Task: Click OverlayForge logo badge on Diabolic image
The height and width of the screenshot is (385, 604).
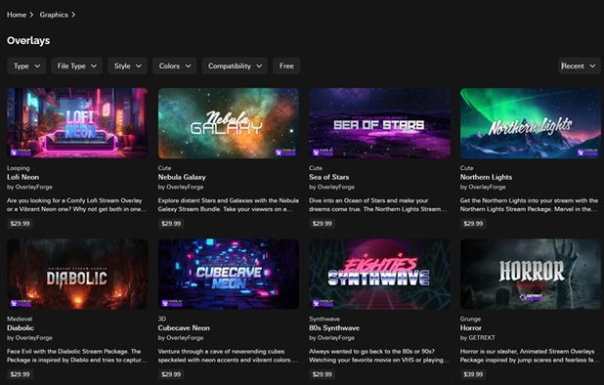Action: click(21, 303)
